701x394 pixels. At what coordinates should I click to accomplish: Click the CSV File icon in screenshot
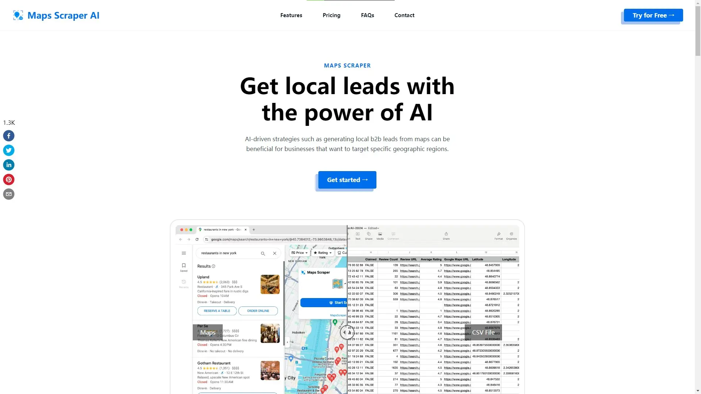tap(483, 332)
